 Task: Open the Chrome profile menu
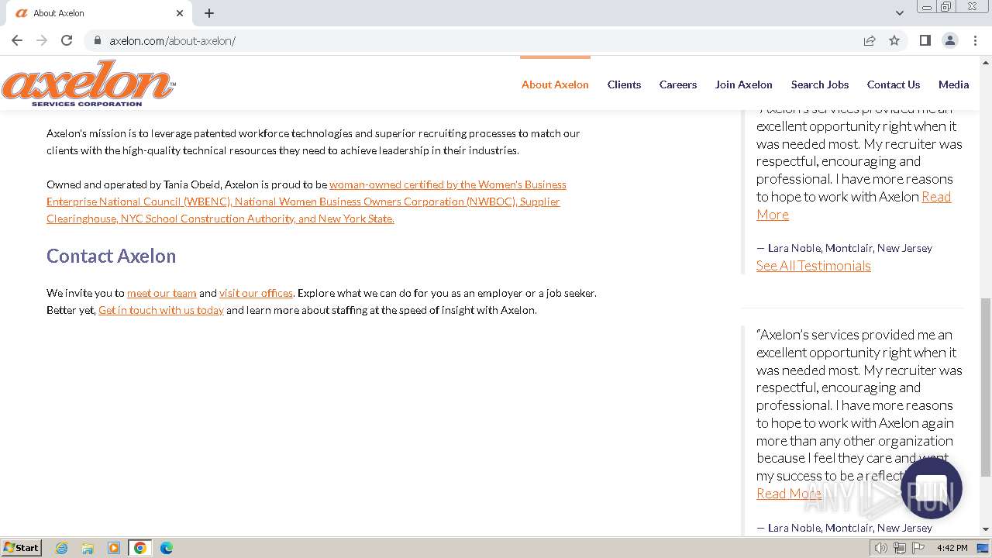(x=949, y=40)
